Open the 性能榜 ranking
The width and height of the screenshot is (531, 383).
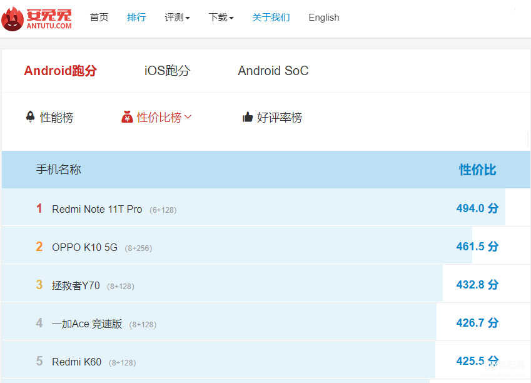point(56,117)
